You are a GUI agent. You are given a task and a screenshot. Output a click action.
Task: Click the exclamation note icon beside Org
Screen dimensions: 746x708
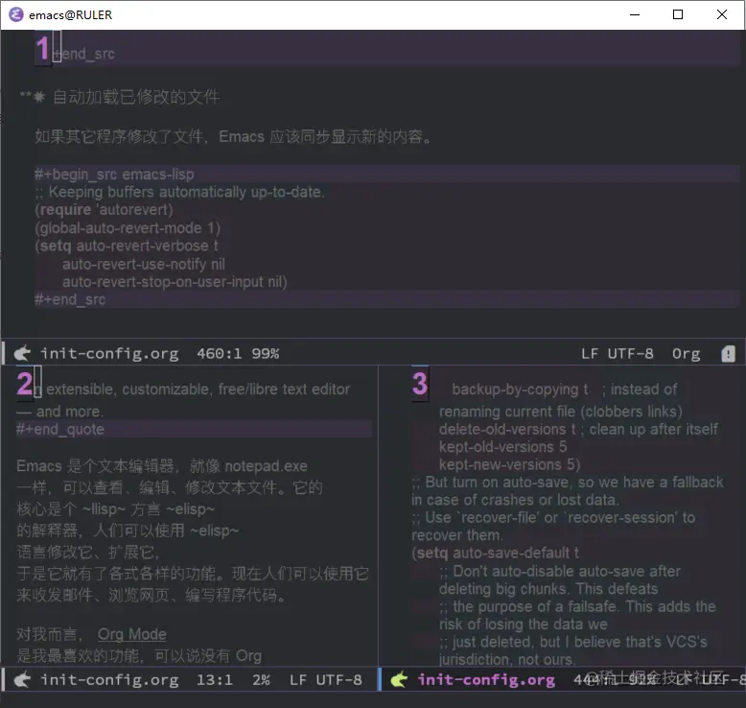pos(728,354)
